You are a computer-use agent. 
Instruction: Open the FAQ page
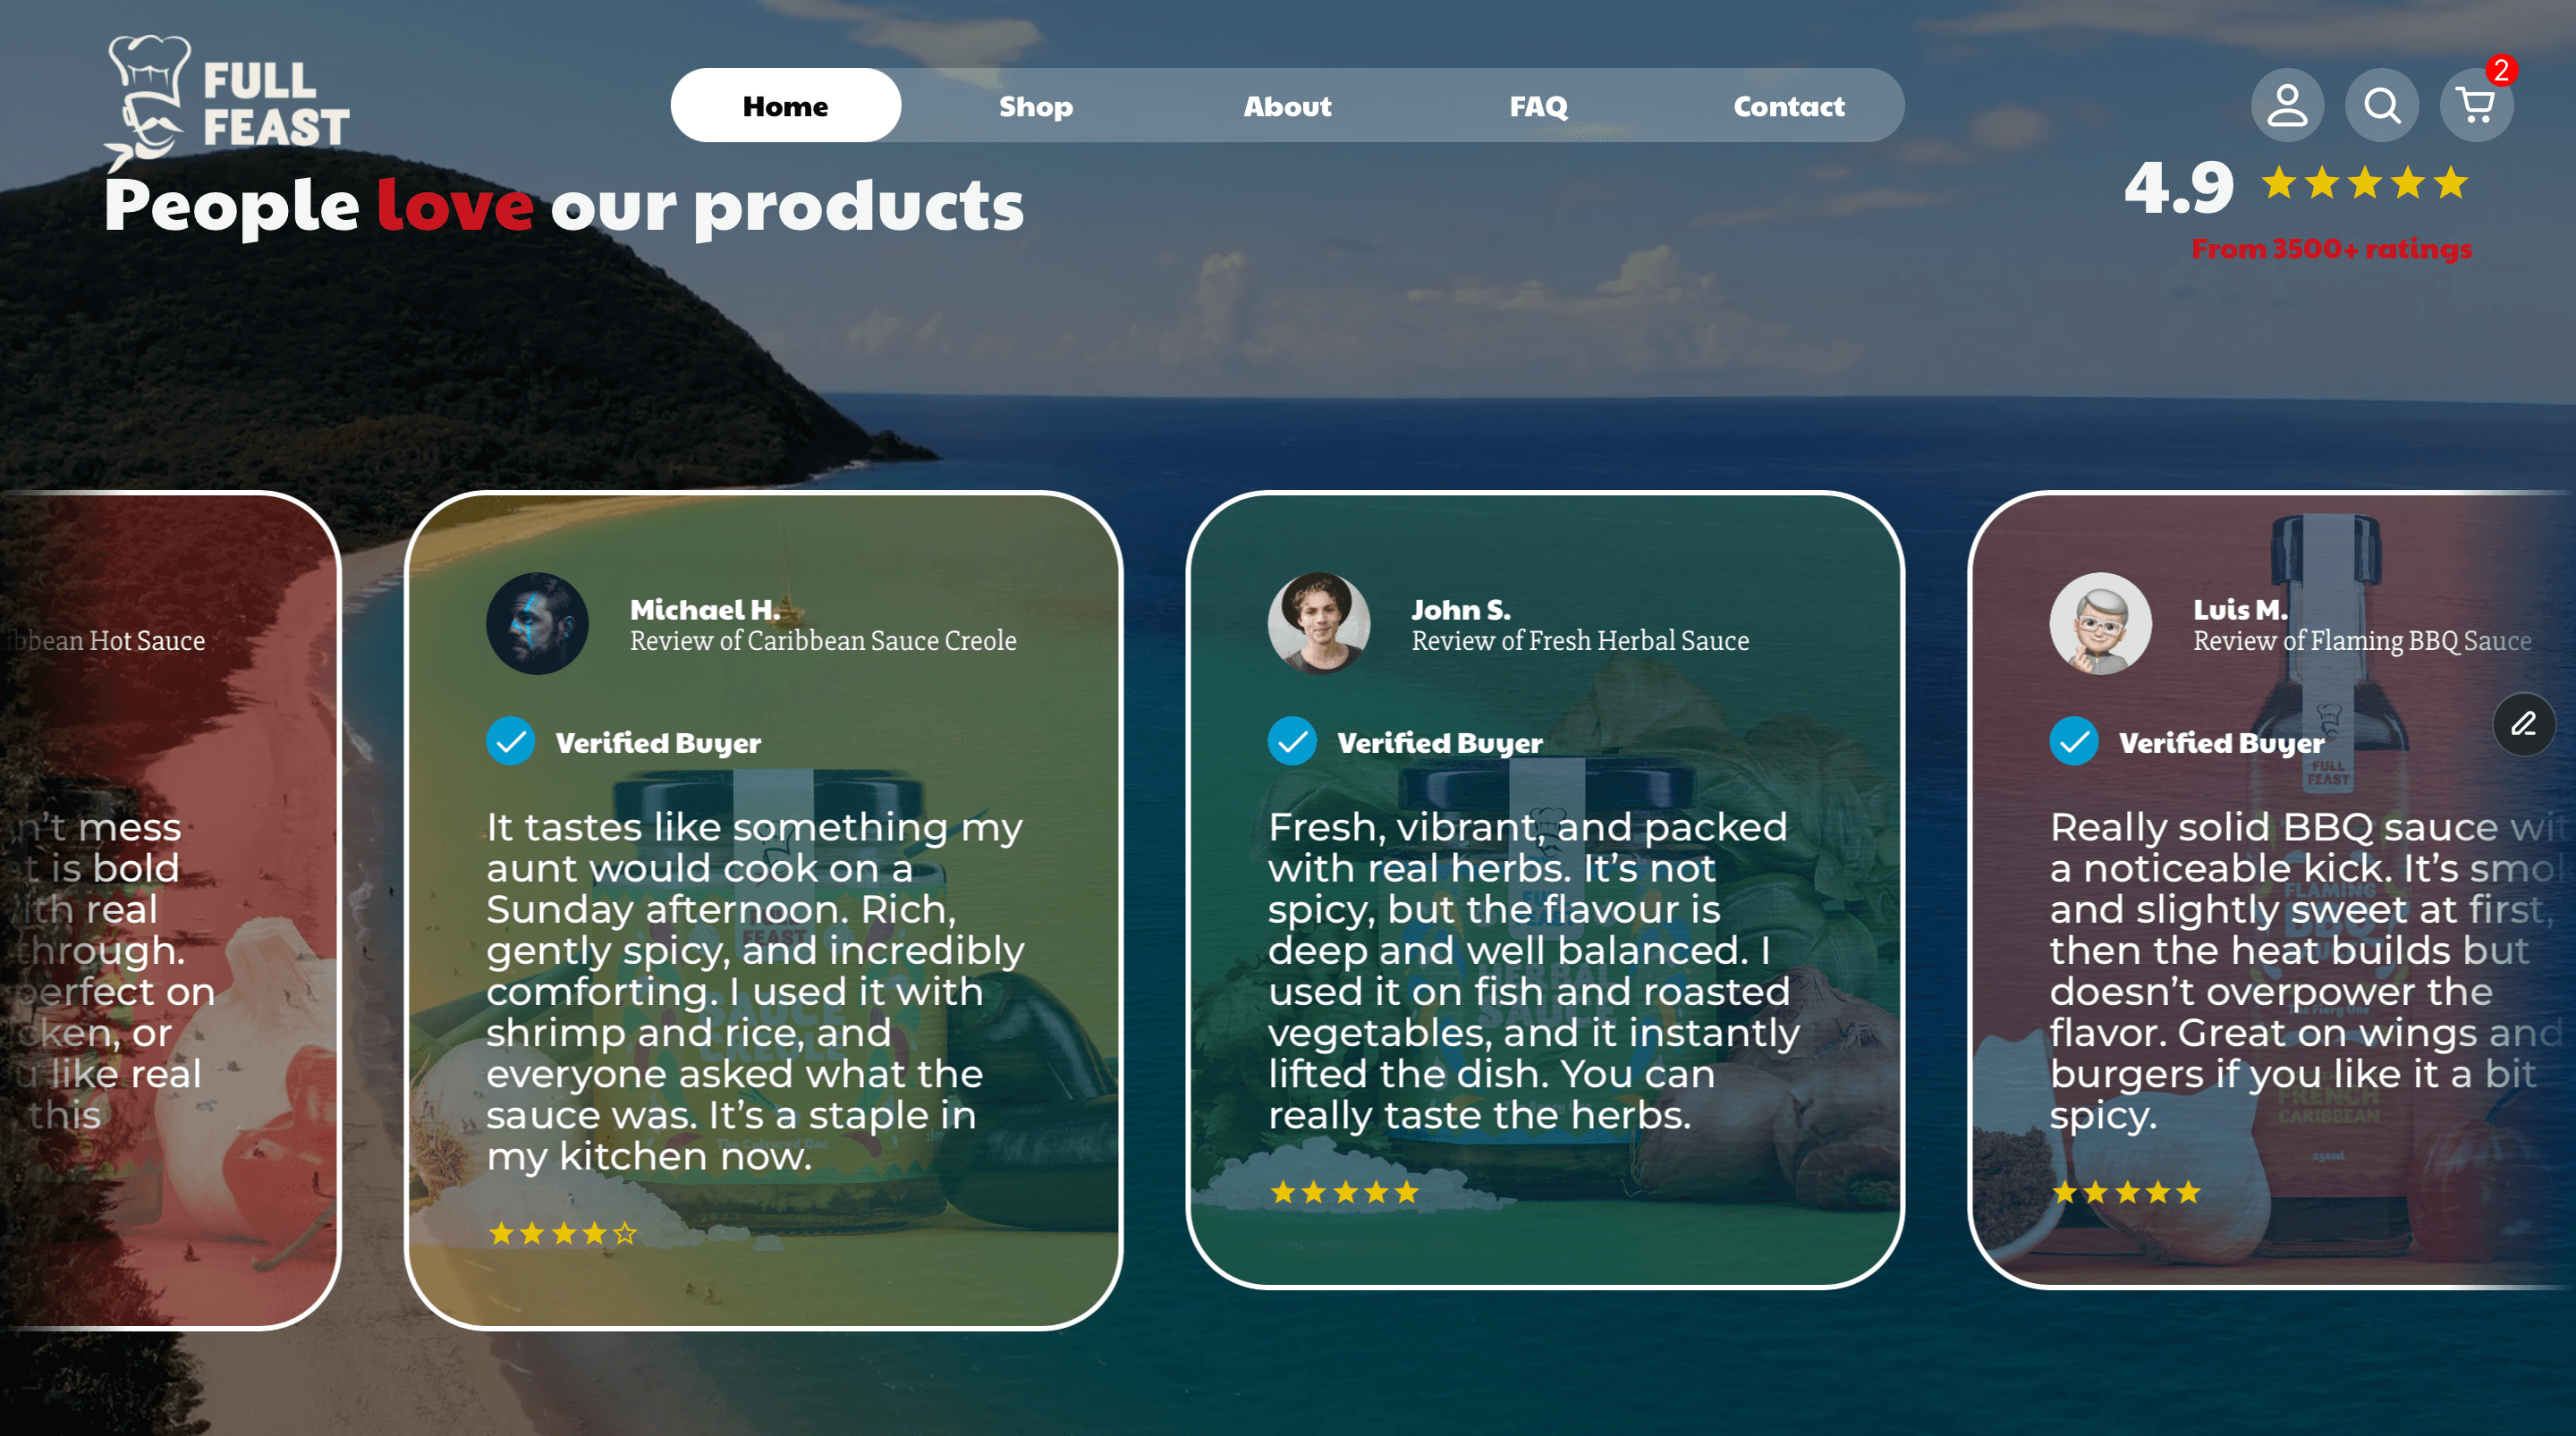coord(1538,106)
